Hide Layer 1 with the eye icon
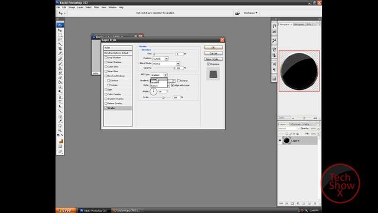Image resolution: width=378 pixels, height=213 pixels. pyautogui.click(x=280, y=140)
